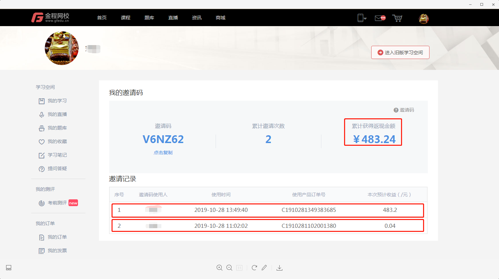Click the 邀请记录 heading
The image size is (499, 279).
(x=122, y=179)
